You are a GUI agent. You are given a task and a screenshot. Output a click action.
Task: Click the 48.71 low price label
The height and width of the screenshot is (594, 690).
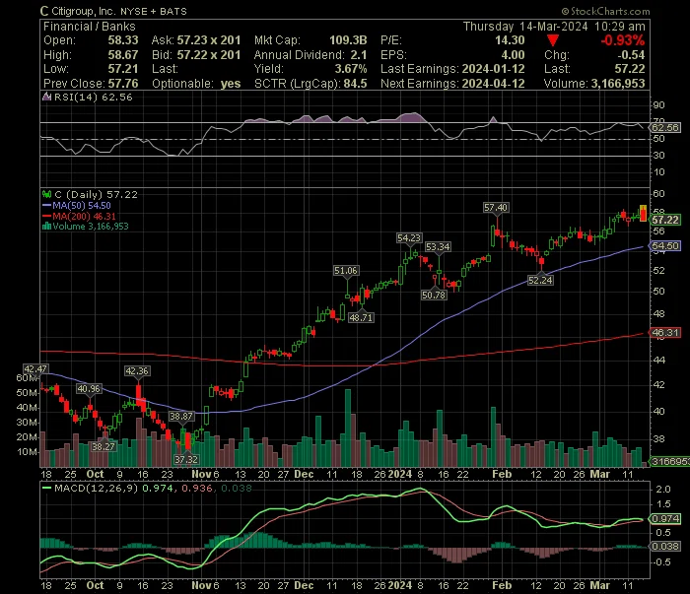click(361, 317)
